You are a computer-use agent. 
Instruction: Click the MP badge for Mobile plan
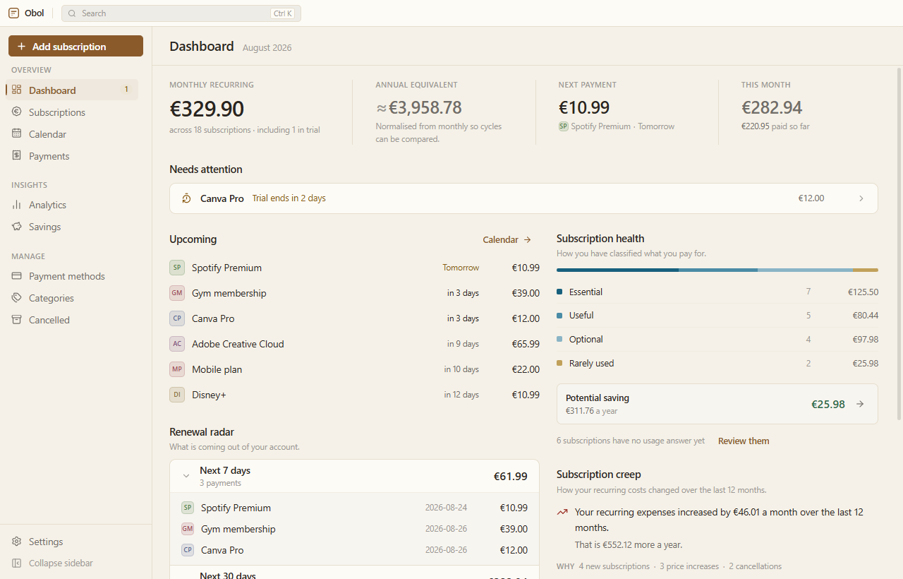pos(177,369)
